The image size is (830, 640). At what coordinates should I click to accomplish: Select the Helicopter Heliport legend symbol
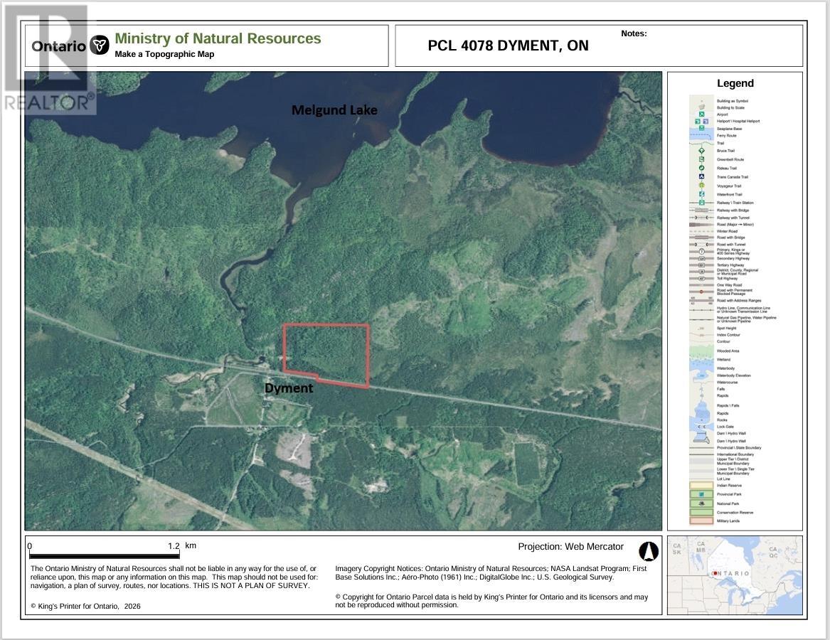pos(698,121)
